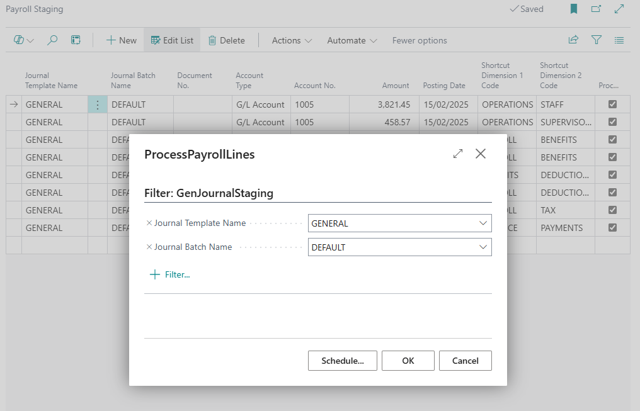
Task: Click the Saved status indicator
Action: click(x=527, y=9)
